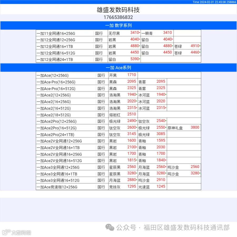Select the 一加Ace2(18+512G) model cell
The width and height of the screenshot is (237, 237).
[66, 115]
